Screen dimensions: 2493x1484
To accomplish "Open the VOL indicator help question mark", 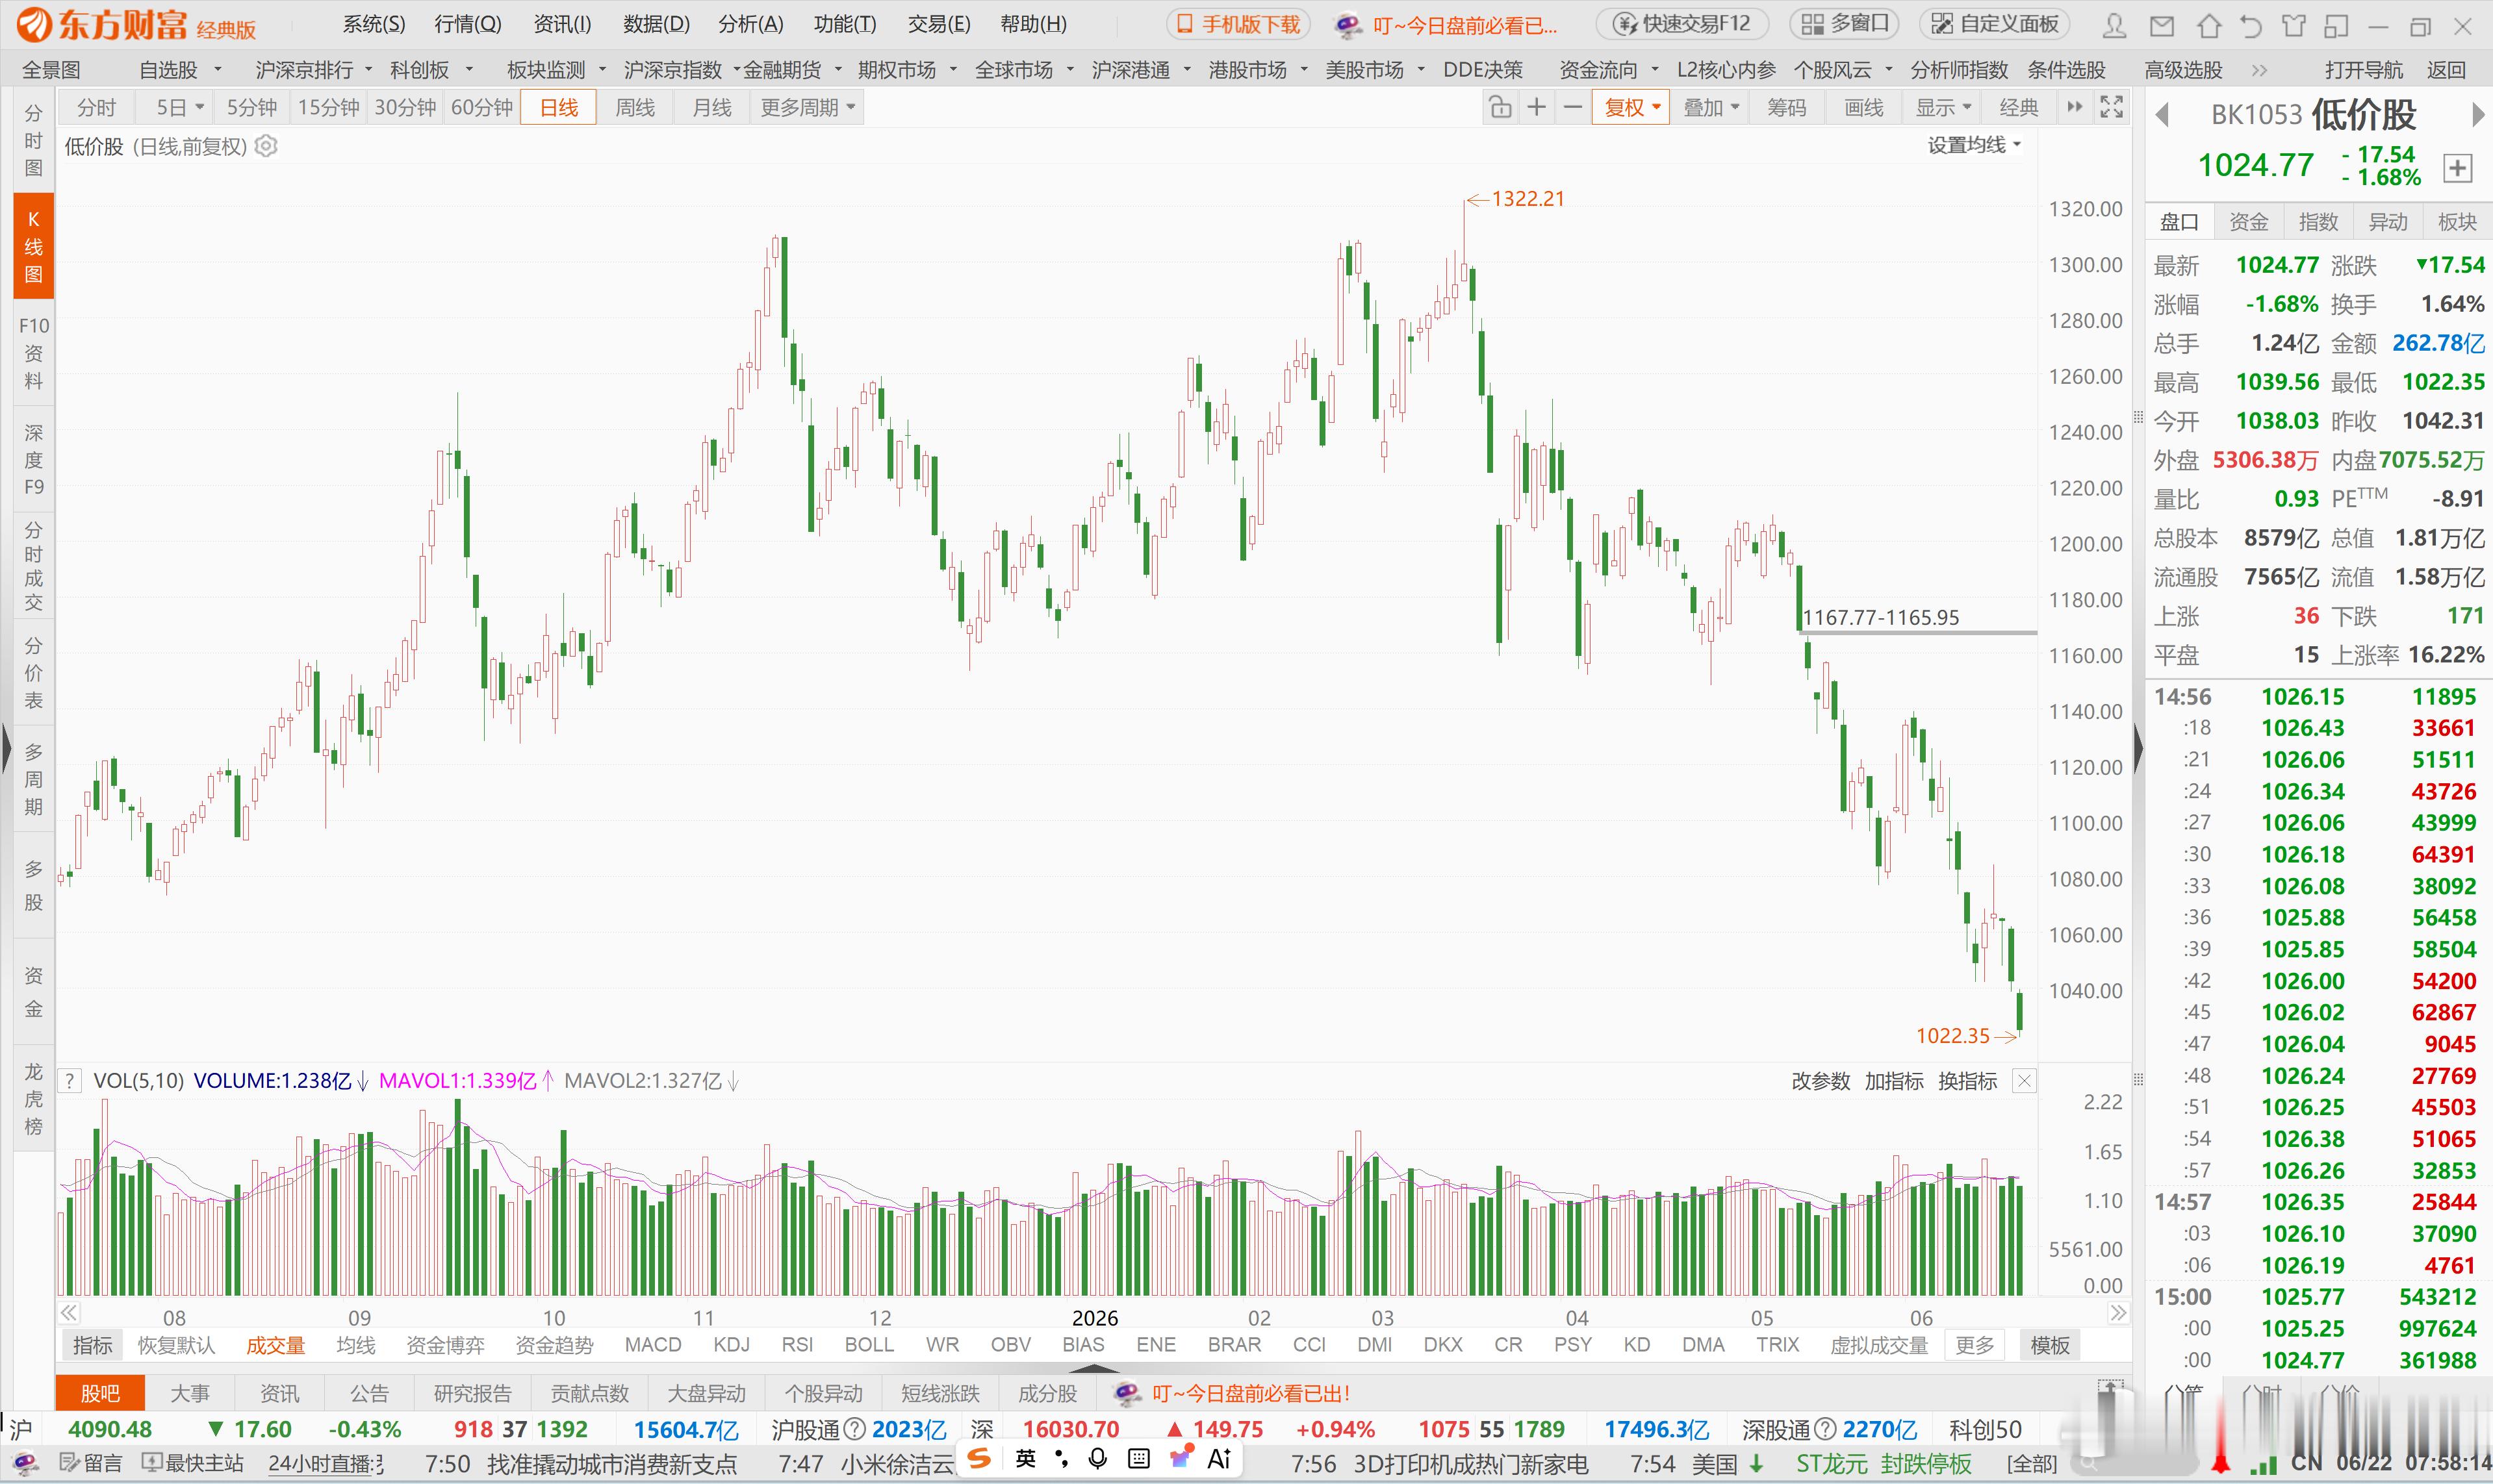I will click(69, 1081).
